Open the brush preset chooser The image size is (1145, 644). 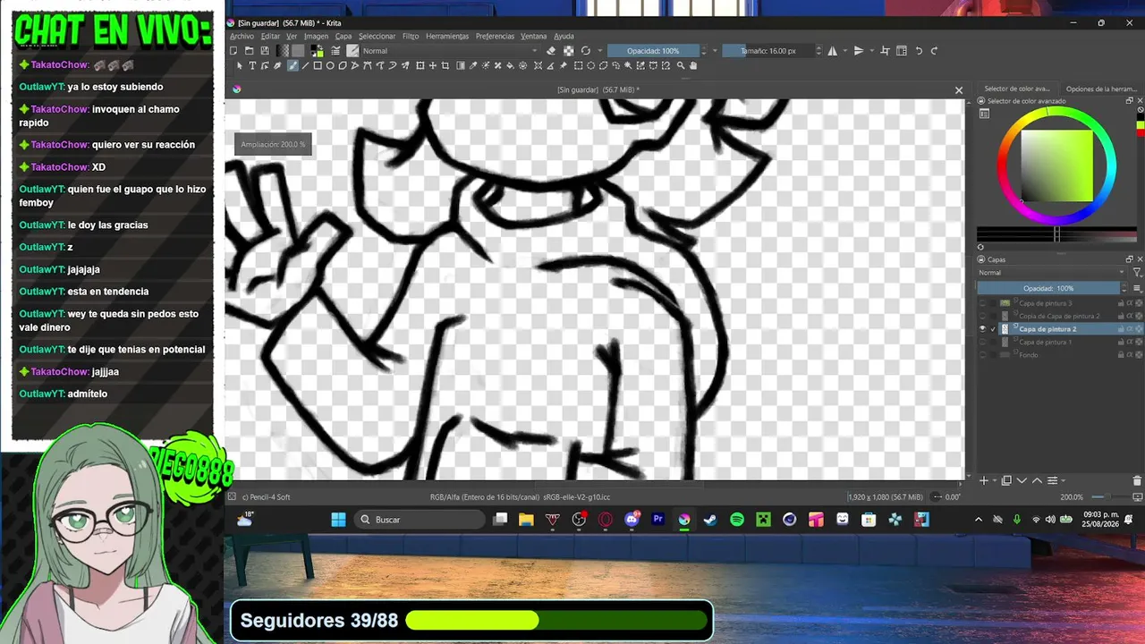352,51
